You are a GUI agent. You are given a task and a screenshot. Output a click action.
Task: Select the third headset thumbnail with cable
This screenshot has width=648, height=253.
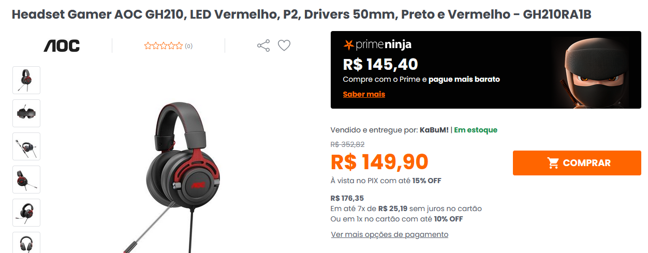pos(26,146)
